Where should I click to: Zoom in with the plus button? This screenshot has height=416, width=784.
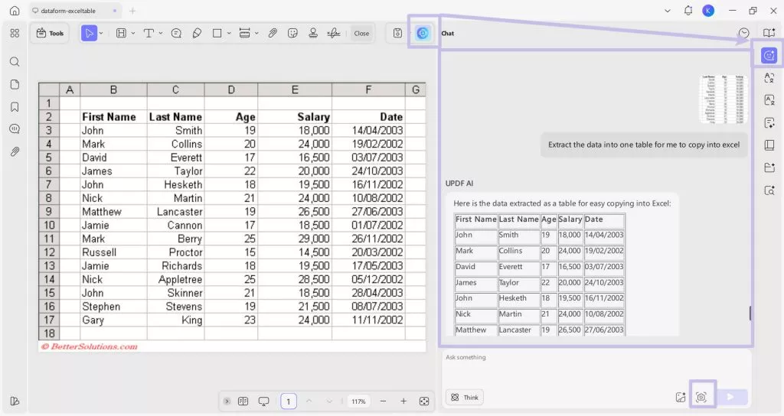[403, 401]
